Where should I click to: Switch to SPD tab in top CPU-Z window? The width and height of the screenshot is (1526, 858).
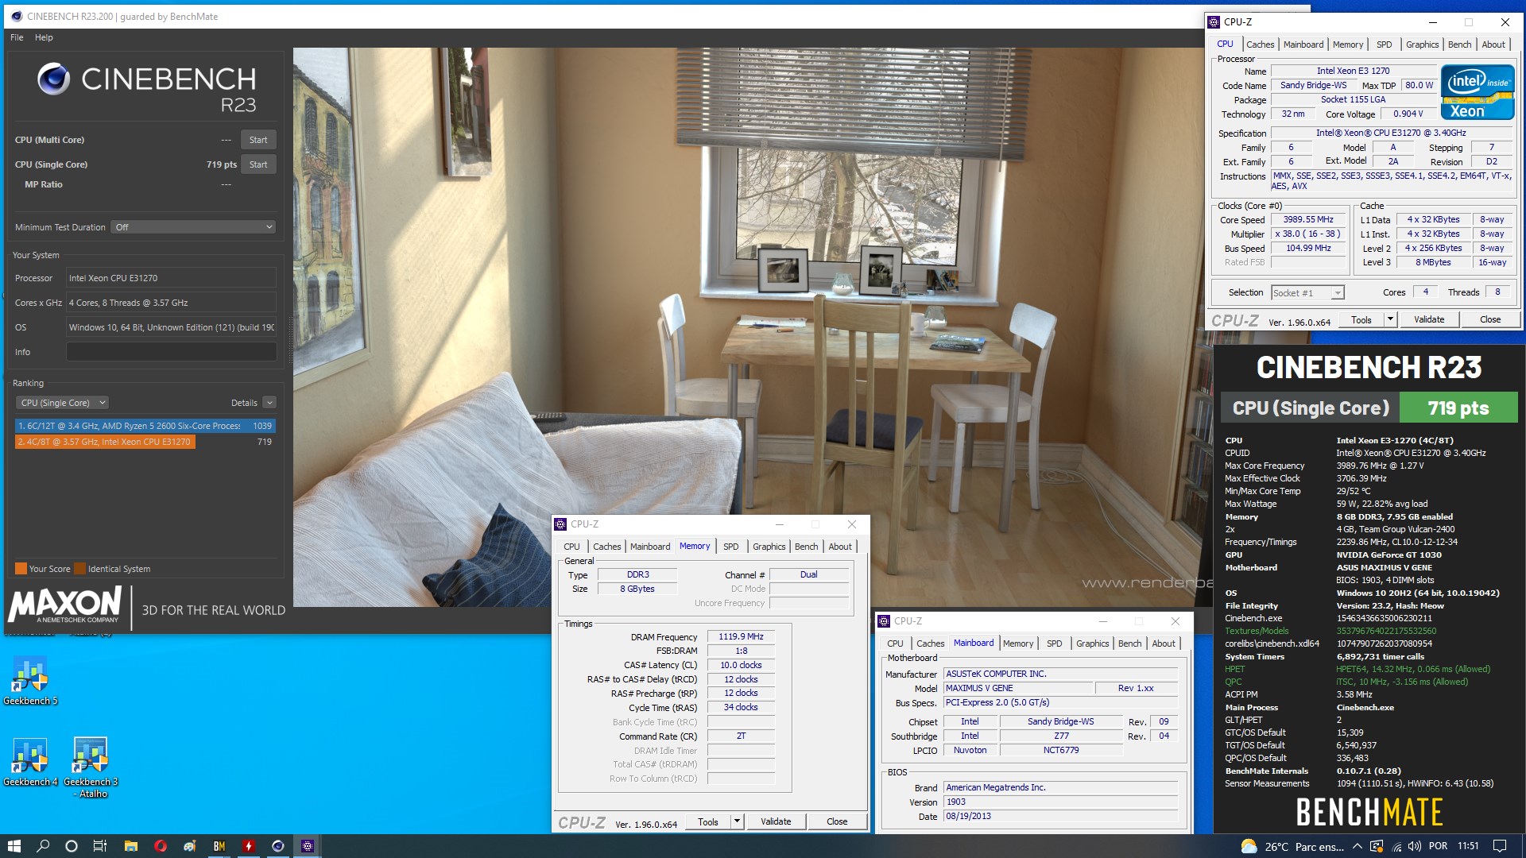1384,44
